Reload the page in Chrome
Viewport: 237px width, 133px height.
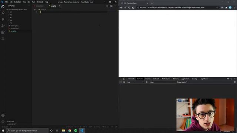tap(129, 7)
